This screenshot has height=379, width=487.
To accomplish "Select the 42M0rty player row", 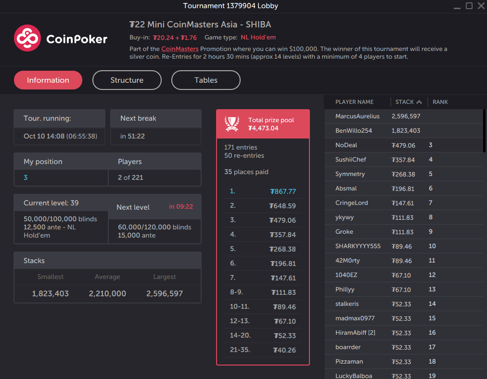I will [403, 260].
